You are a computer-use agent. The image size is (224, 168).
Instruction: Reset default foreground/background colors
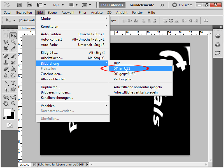4,118
